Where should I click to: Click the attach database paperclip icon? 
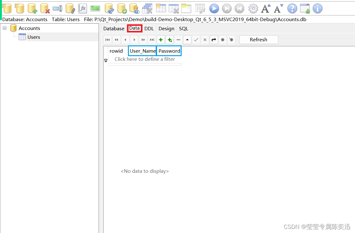70,9
